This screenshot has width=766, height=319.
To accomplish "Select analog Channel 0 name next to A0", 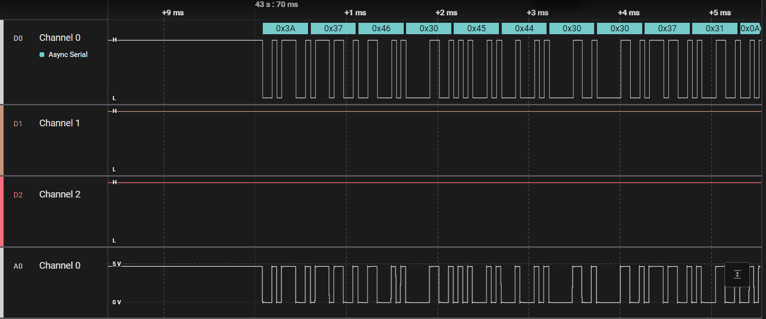I will click(x=60, y=265).
